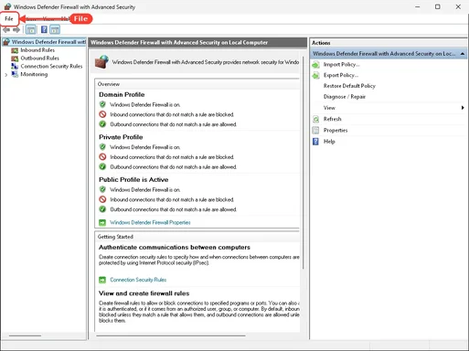The image size is (469, 351).
Task: Click the Help action icon
Action: coord(315,142)
